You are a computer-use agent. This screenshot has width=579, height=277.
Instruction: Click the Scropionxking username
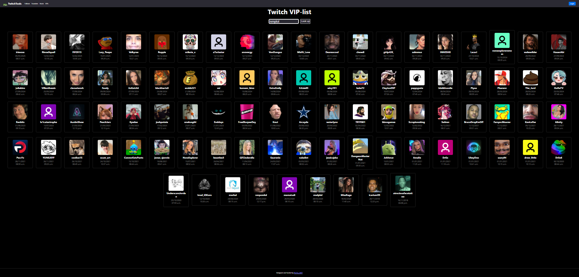pyautogui.click(x=417, y=122)
